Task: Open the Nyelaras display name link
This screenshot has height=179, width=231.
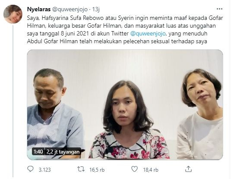Action: click(x=39, y=10)
